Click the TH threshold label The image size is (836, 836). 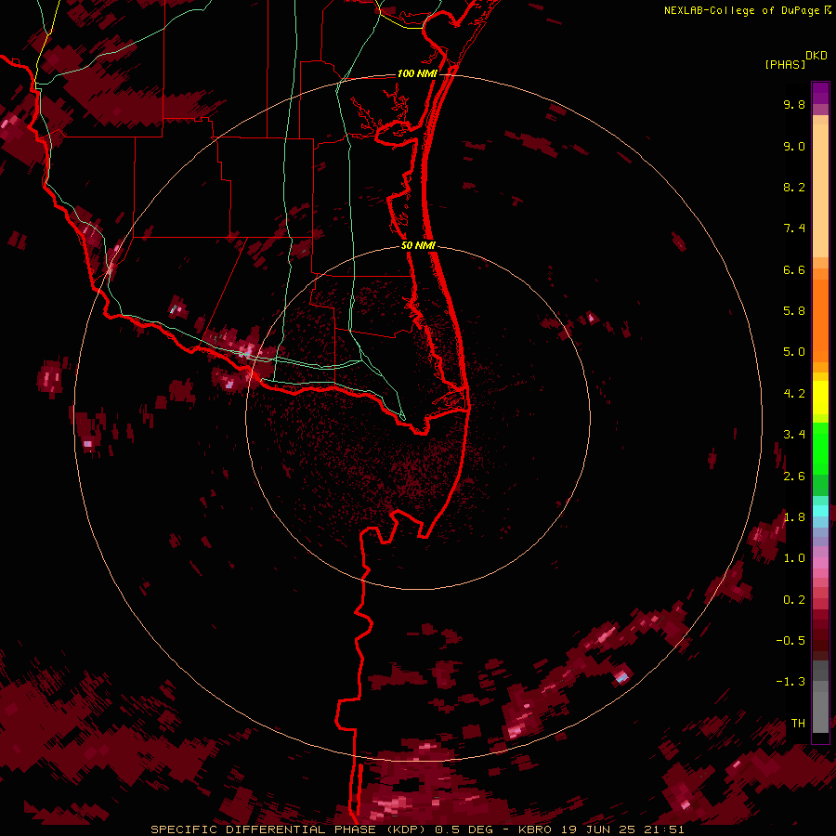click(x=798, y=724)
